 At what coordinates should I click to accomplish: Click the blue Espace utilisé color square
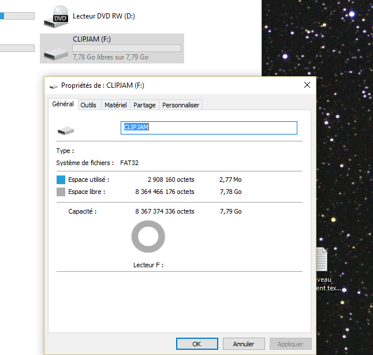(x=61, y=180)
